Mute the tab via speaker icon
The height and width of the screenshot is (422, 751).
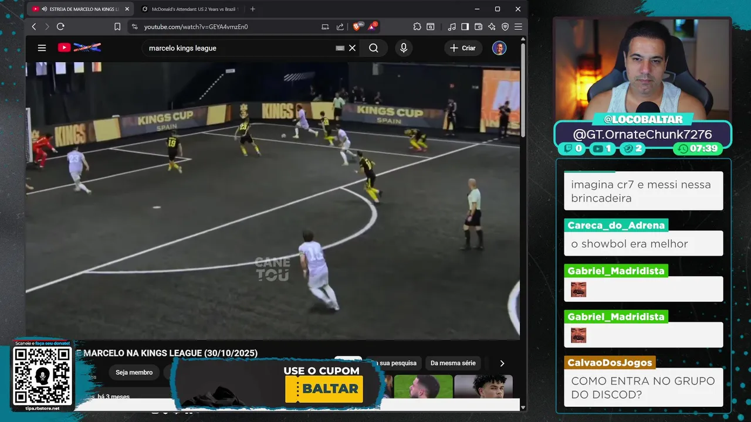45,9
